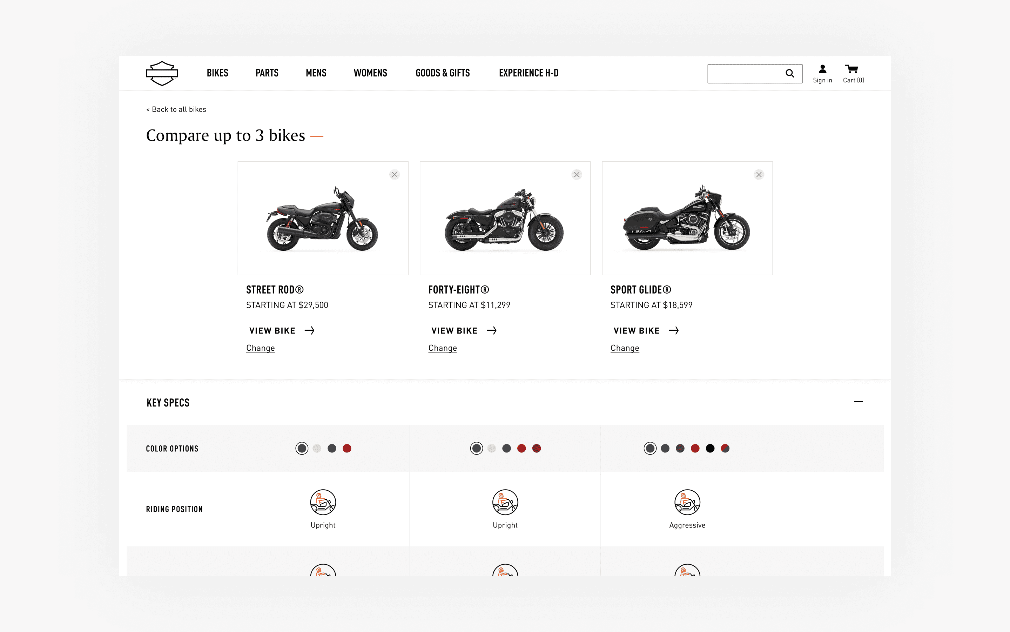
Task: Remove Forty-Eight bike with X icon
Action: 576,175
